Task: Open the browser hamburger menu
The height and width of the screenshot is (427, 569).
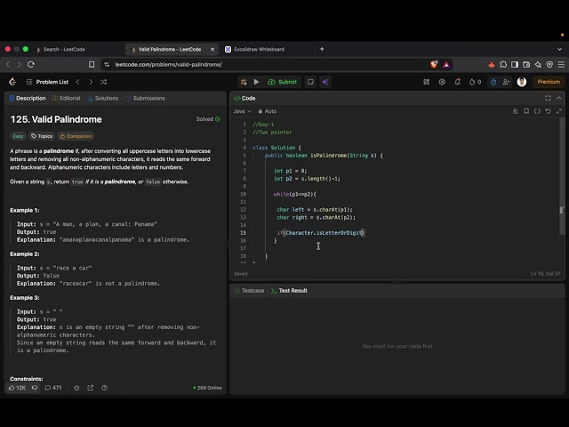Action: pyautogui.click(x=561, y=65)
